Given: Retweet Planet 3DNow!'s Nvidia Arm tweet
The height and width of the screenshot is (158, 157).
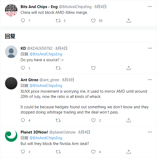Looking at the screenshot, I should [58, 152].
